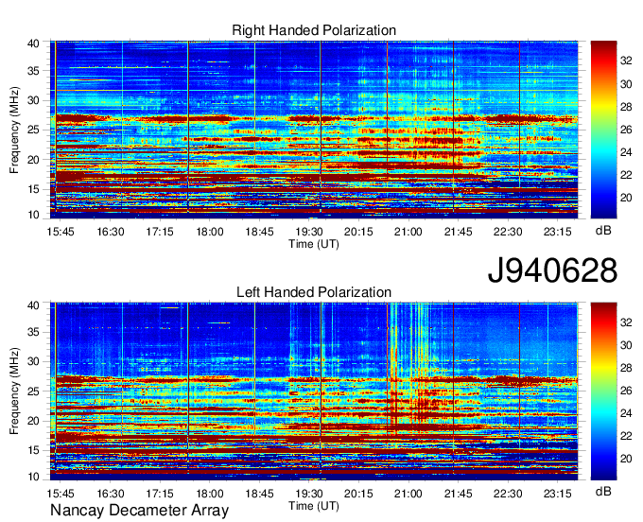Viewport: 643px width, 522px height.
Task: Click 32 value on Left Handed color bar scale
Action: pos(626,322)
